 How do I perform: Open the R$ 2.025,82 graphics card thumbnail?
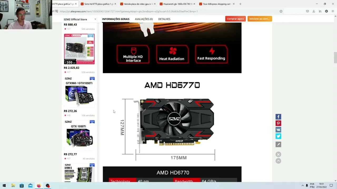tap(79, 49)
